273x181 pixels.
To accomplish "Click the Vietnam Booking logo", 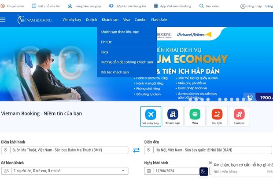I will [34, 20].
